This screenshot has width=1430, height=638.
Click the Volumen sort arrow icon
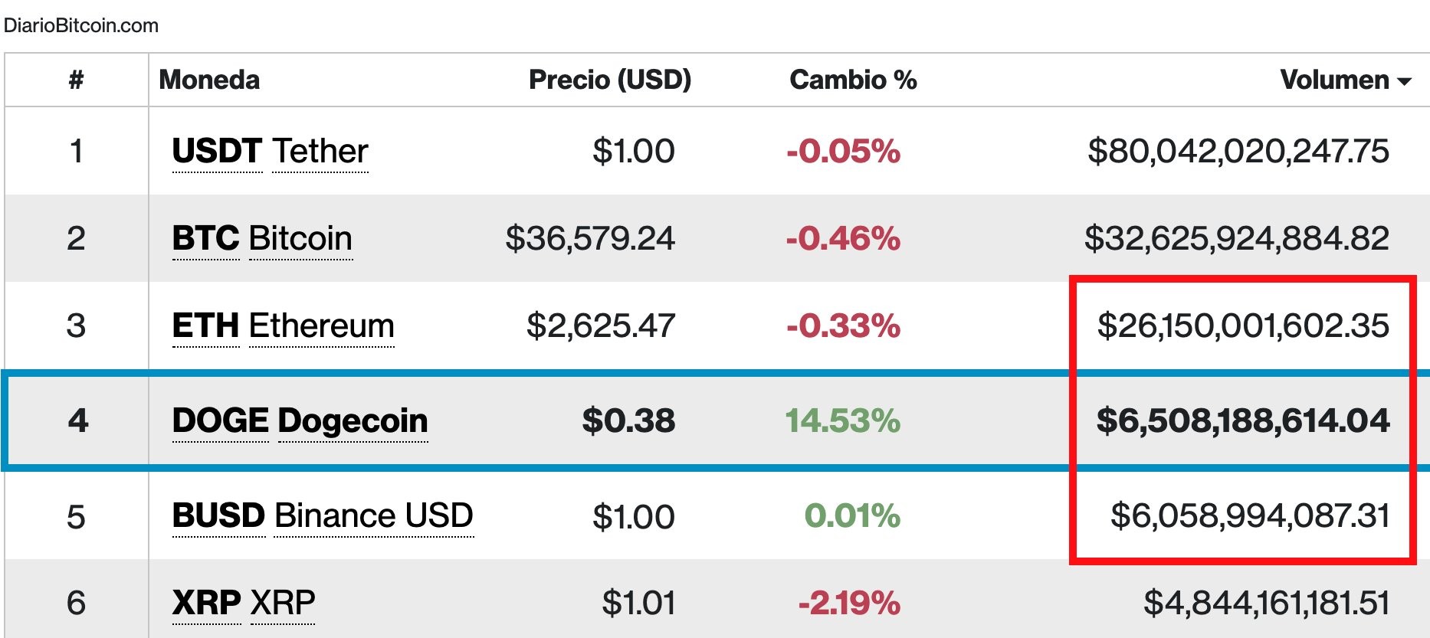(x=1404, y=81)
